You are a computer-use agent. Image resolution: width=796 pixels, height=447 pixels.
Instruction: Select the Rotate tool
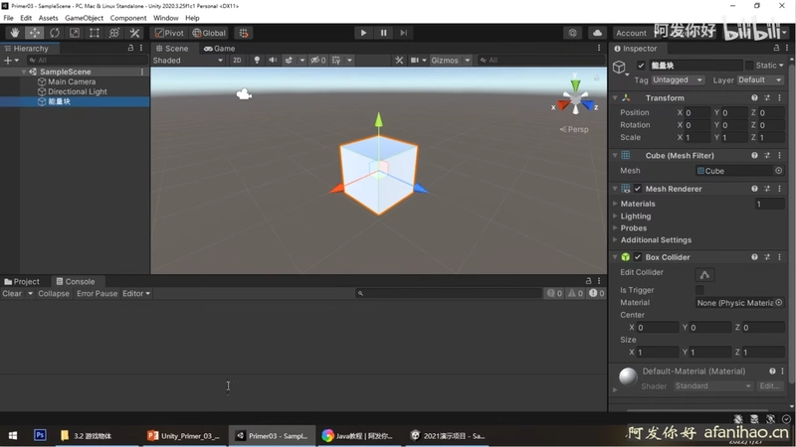pos(55,33)
